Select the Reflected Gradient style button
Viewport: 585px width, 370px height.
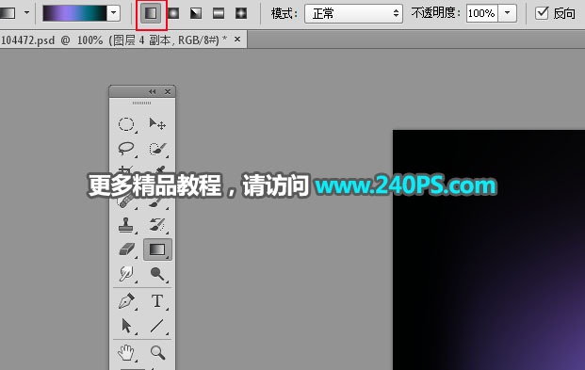219,14
